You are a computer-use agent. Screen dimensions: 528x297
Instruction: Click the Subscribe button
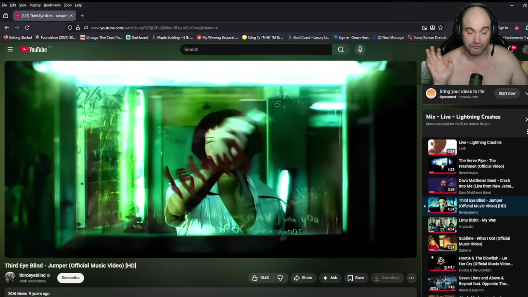click(71, 278)
